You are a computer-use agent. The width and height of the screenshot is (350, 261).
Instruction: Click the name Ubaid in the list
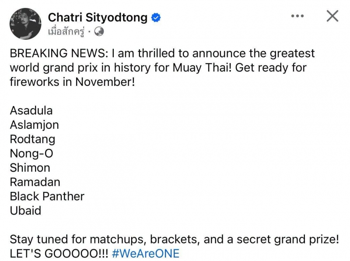(x=26, y=211)
